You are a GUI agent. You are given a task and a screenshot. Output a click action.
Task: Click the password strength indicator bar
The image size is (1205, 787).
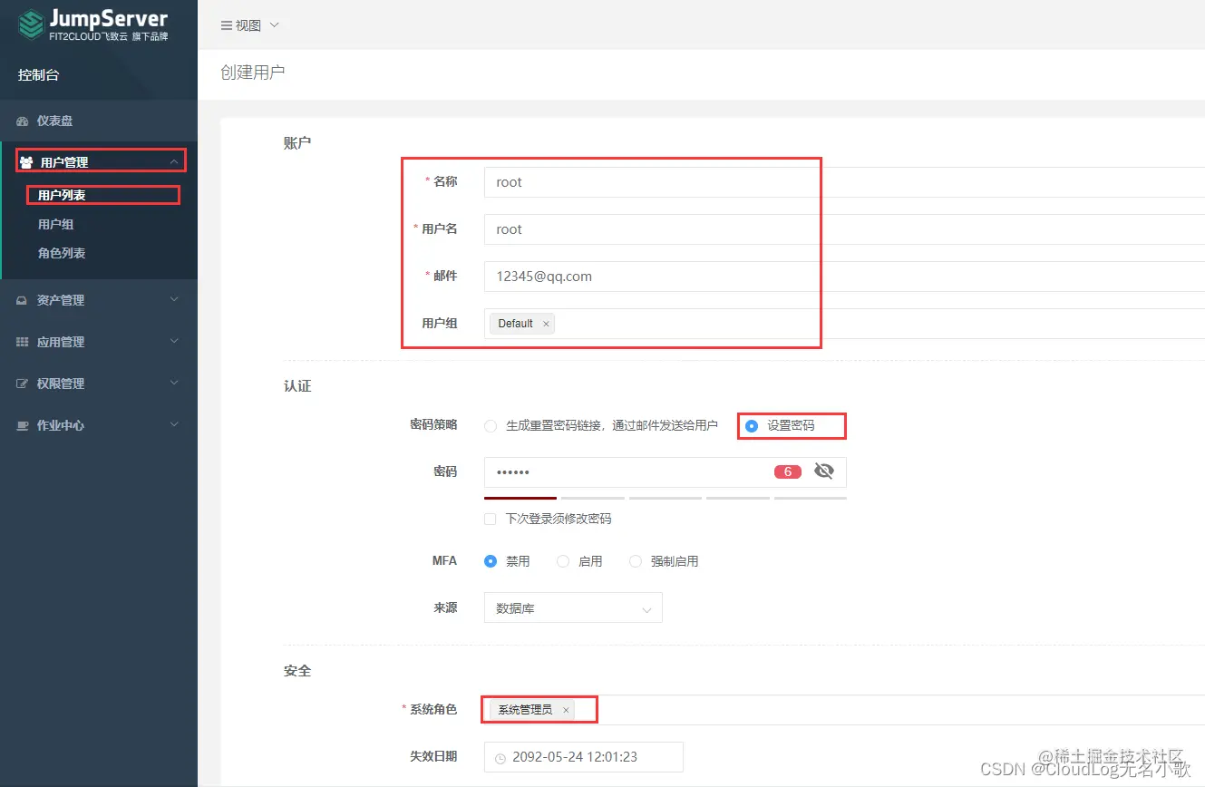tap(665, 498)
